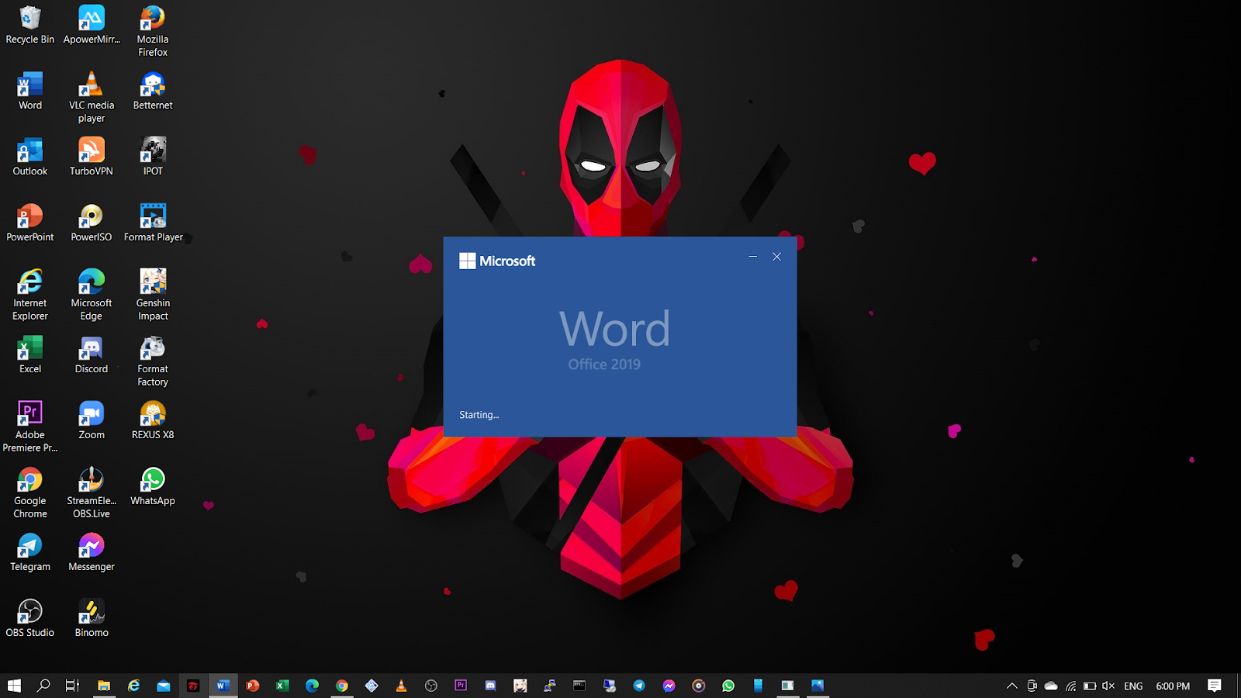Click the Meet Now tray icon
This screenshot has width=1241, height=698.
[1032, 686]
